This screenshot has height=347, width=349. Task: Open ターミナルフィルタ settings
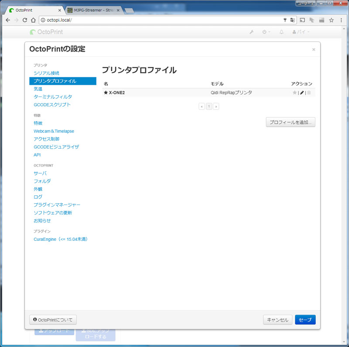pyautogui.click(x=53, y=97)
